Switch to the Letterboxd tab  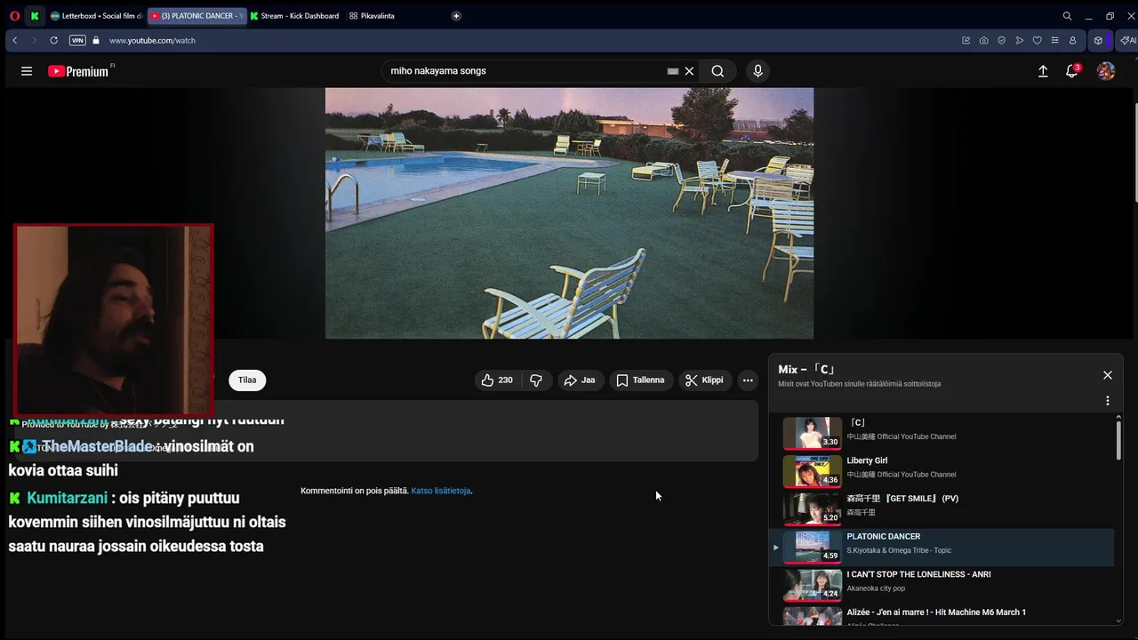[x=96, y=16]
